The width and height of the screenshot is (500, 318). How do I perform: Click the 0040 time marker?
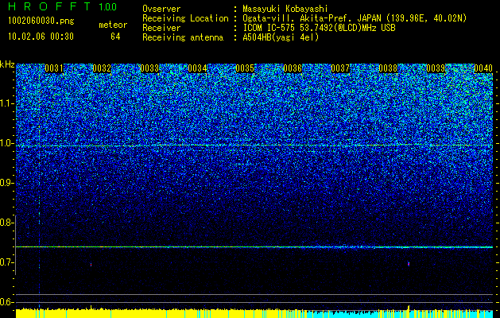coord(483,68)
